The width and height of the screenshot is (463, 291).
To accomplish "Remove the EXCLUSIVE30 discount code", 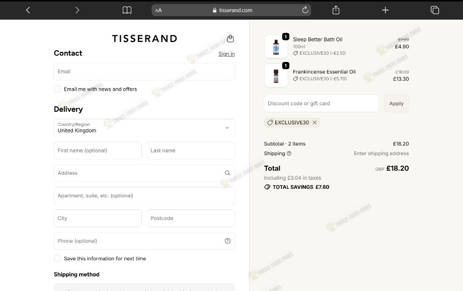I will [x=315, y=122].
